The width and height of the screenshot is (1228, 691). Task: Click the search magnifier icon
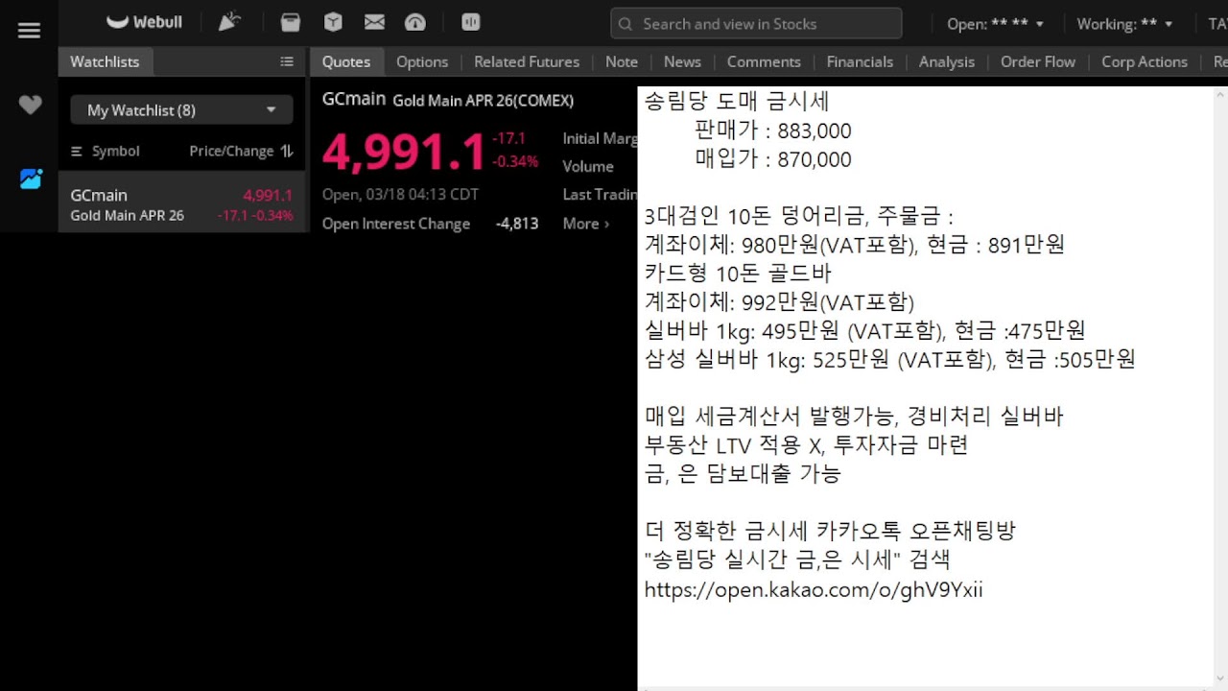pyautogui.click(x=626, y=24)
